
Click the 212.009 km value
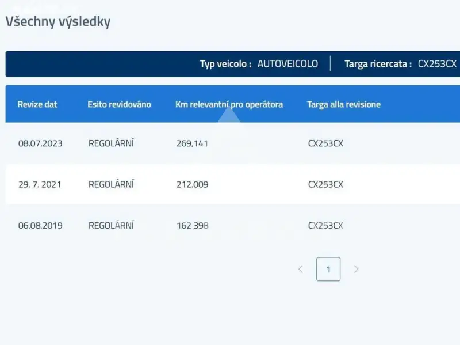pos(193,184)
